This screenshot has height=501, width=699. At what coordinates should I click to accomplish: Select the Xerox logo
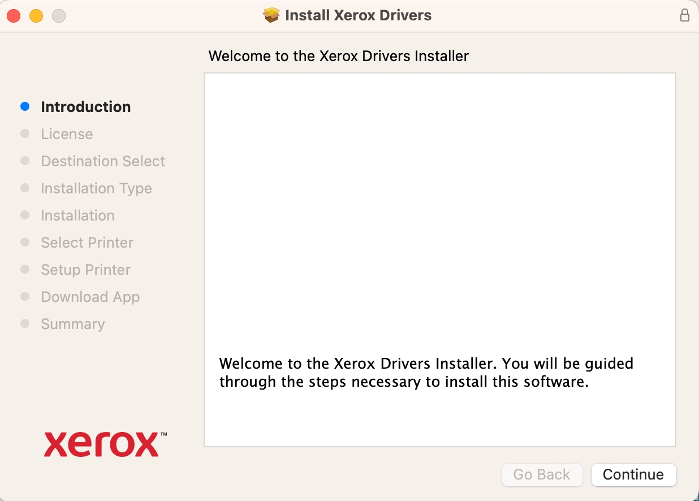pyautogui.click(x=102, y=444)
